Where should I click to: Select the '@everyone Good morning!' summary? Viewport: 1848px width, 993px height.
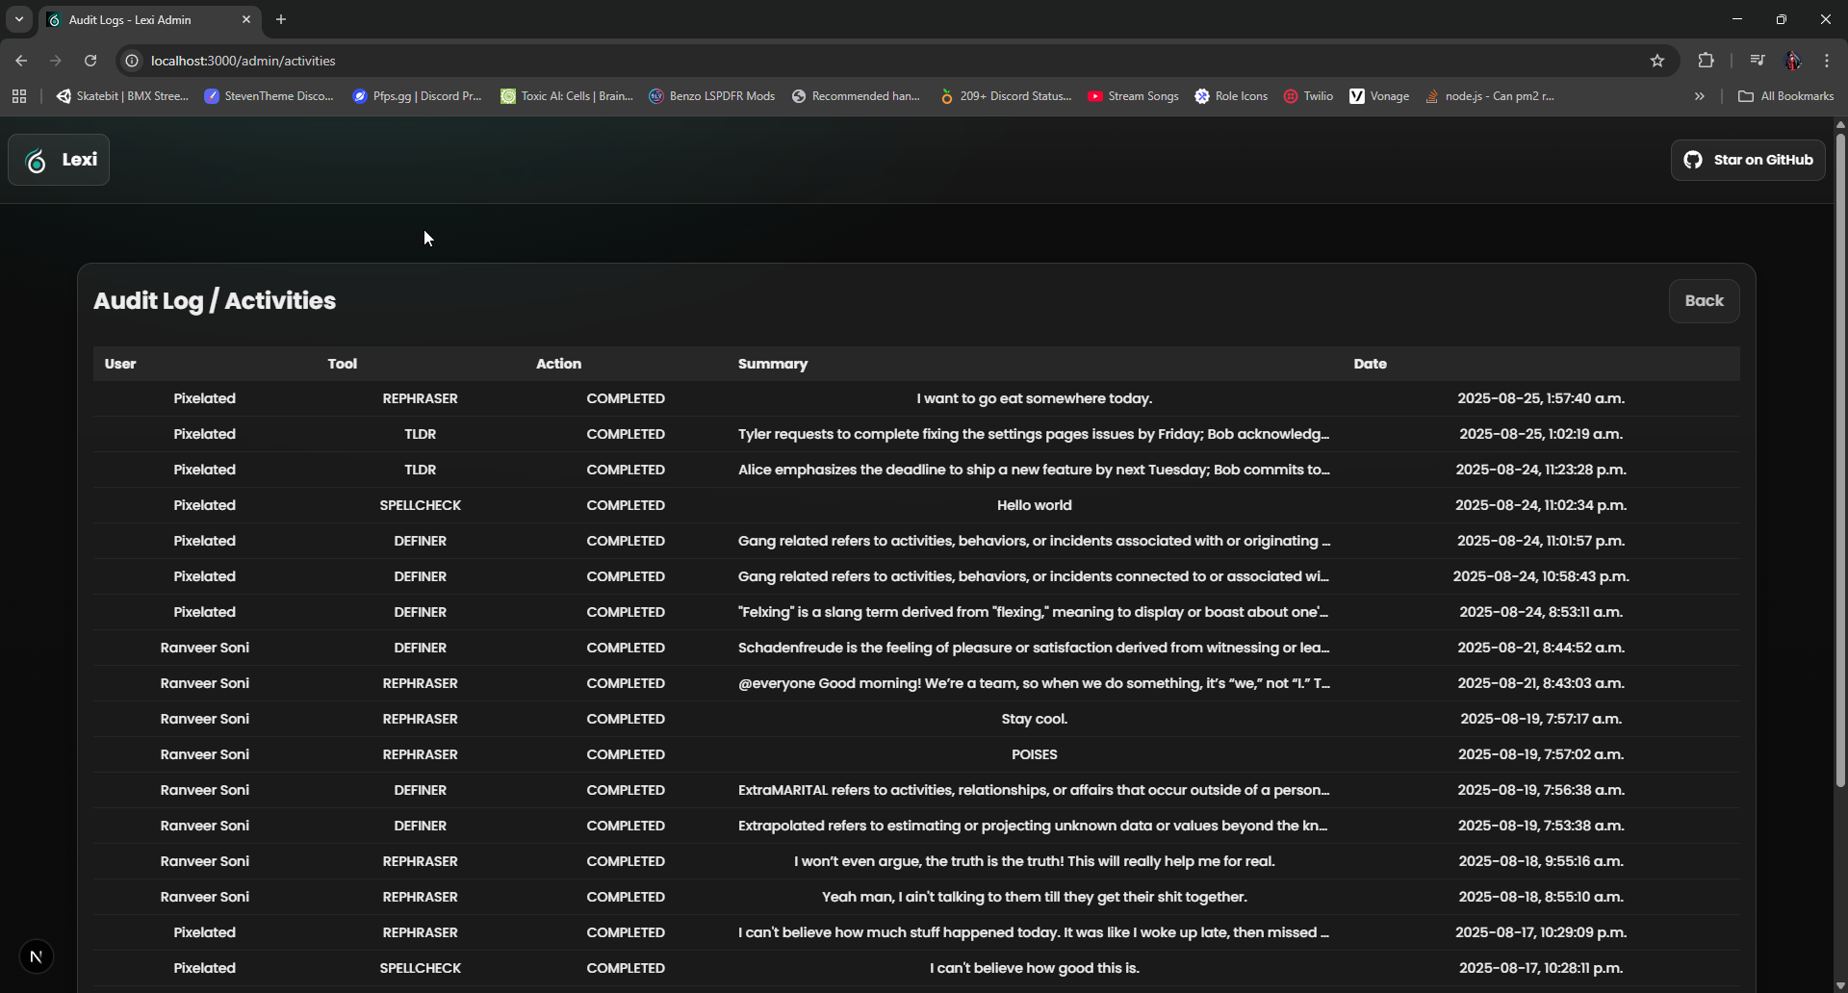[x=1034, y=683]
